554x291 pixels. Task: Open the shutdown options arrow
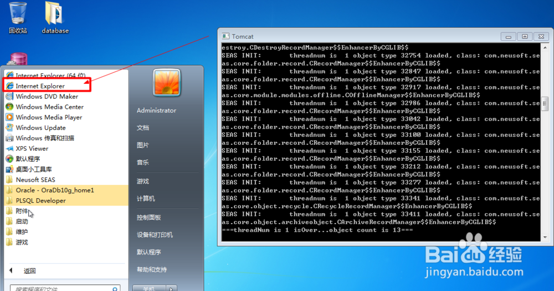(x=171, y=288)
